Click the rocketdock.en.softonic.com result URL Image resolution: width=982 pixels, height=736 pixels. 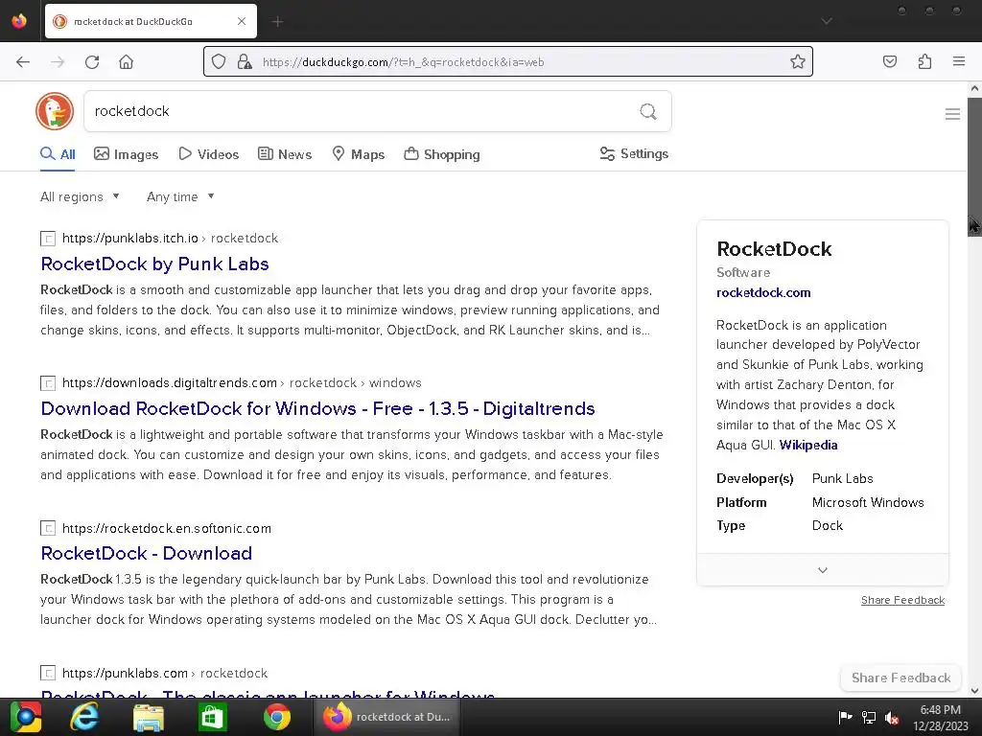pyautogui.click(x=167, y=528)
